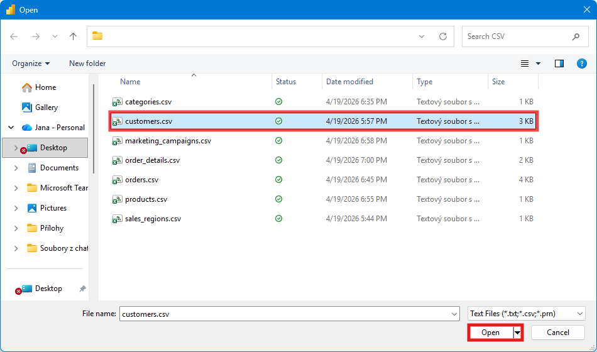
Task: Toggle the preview pane
Action: click(x=559, y=63)
